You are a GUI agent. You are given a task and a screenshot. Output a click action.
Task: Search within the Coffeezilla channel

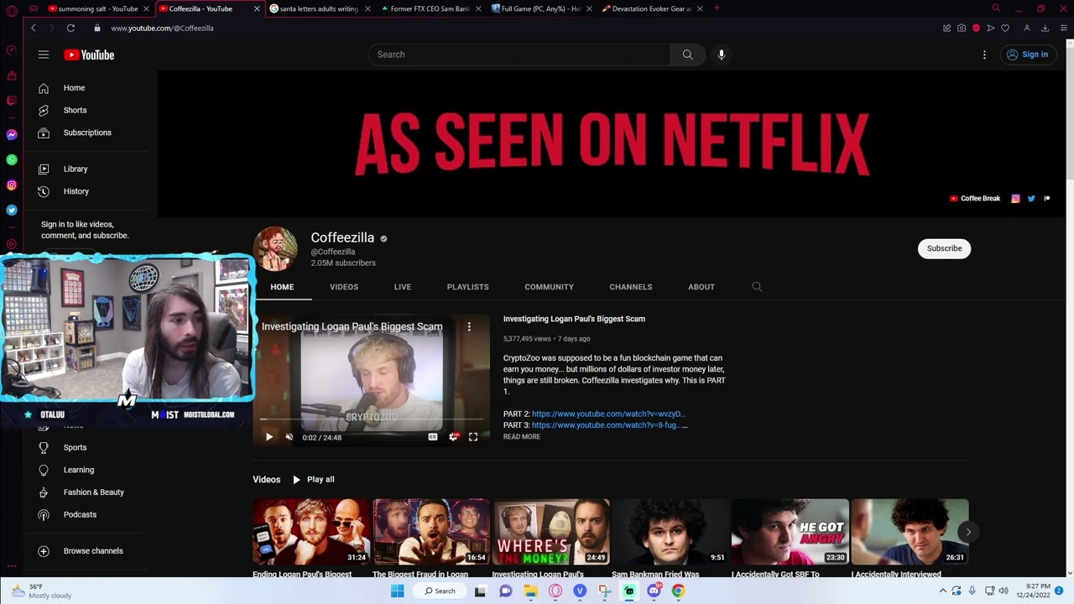[757, 287]
